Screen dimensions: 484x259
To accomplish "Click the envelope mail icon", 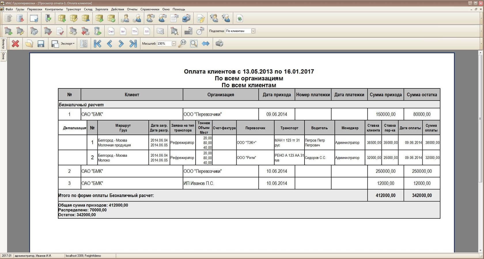I will pos(160,31).
